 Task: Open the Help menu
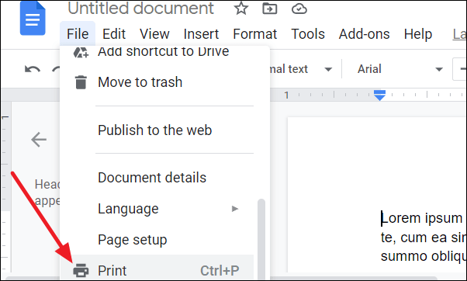(418, 33)
